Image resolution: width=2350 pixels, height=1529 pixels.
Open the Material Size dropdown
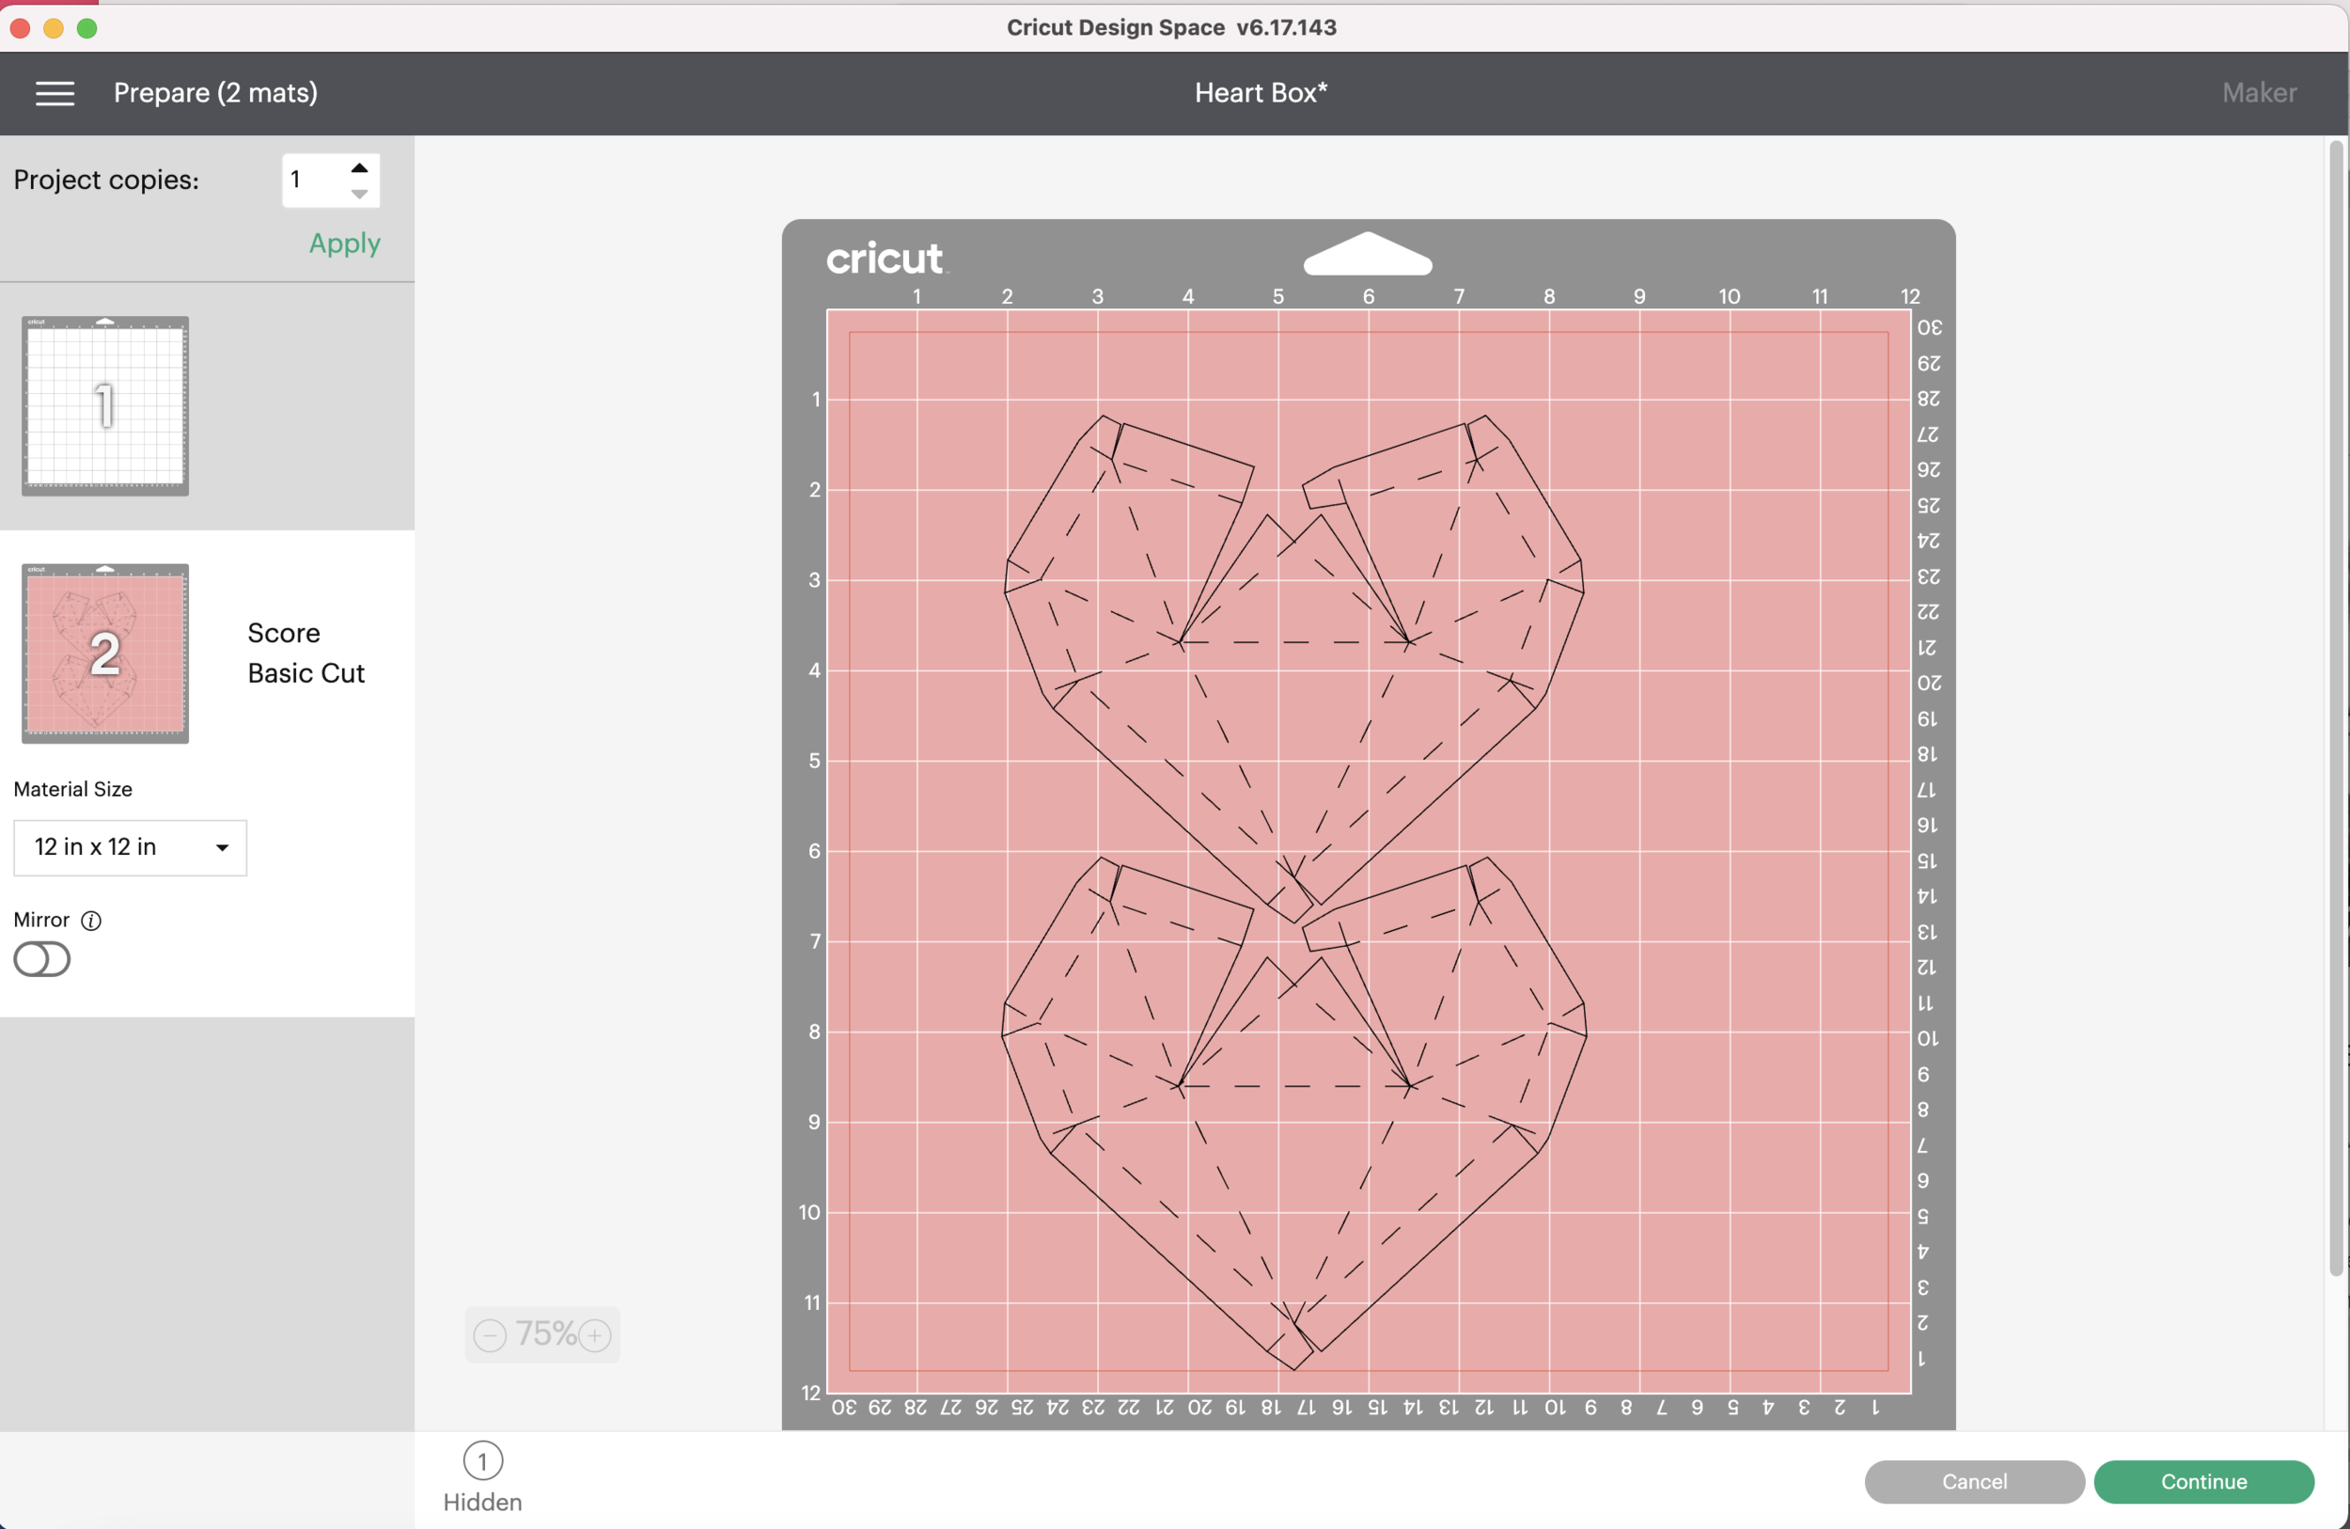[131, 847]
